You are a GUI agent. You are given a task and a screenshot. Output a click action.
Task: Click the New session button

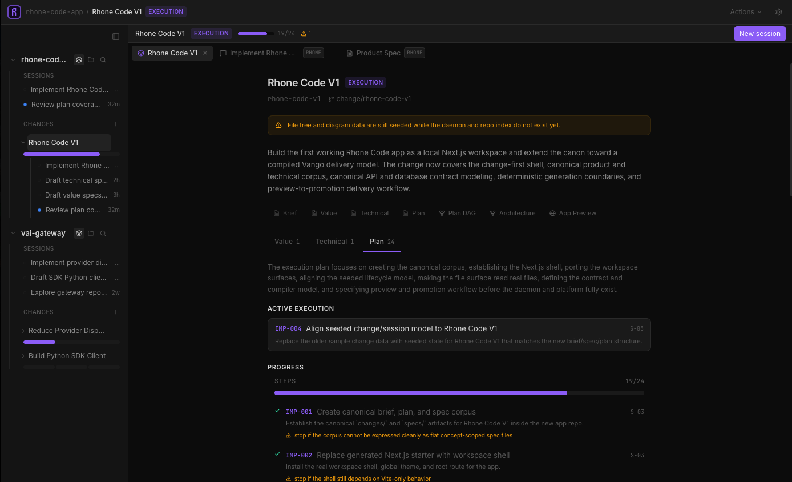759,34
